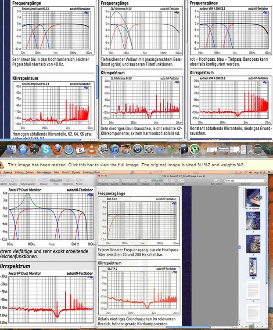Image resolution: width=273 pixels, height=330 pixels.
Task: Click the Spotlight magnifier in menu bar
Action: click(269, 172)
